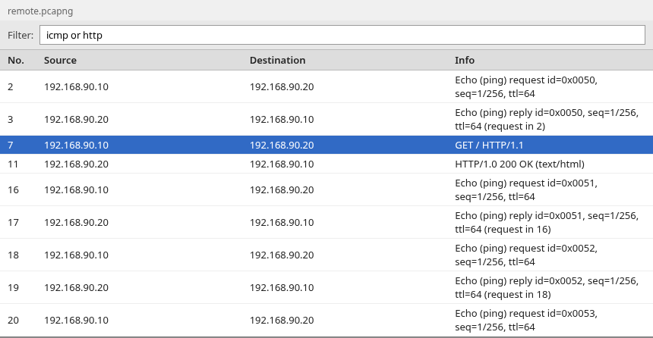This screenshot has width=653, height=338.
Task: Click Echo reply id=0x0051 info
Action: 547,222
